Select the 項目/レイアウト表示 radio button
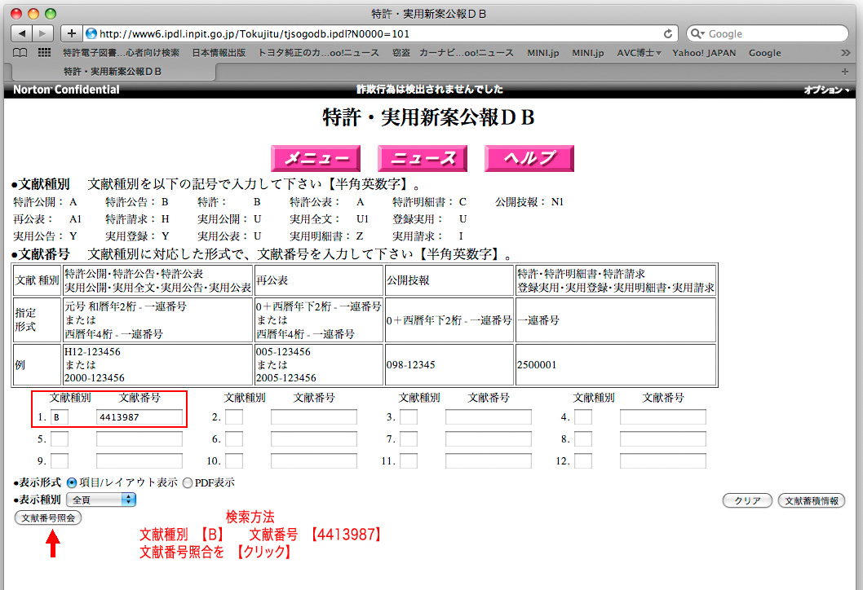The height and width of the screenshot is (590, 863). 72,482
